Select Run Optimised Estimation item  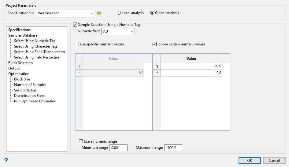[35, 101]
